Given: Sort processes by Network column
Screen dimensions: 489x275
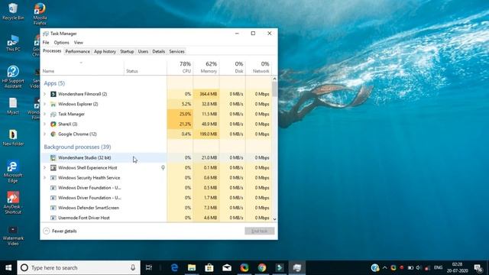Looking at the screenshot, I should [x=258, y=67].
